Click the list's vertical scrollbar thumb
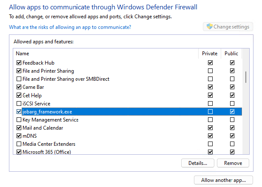Image resolution: width=262 pixels, height=187 pixels. tap(246, 77)
